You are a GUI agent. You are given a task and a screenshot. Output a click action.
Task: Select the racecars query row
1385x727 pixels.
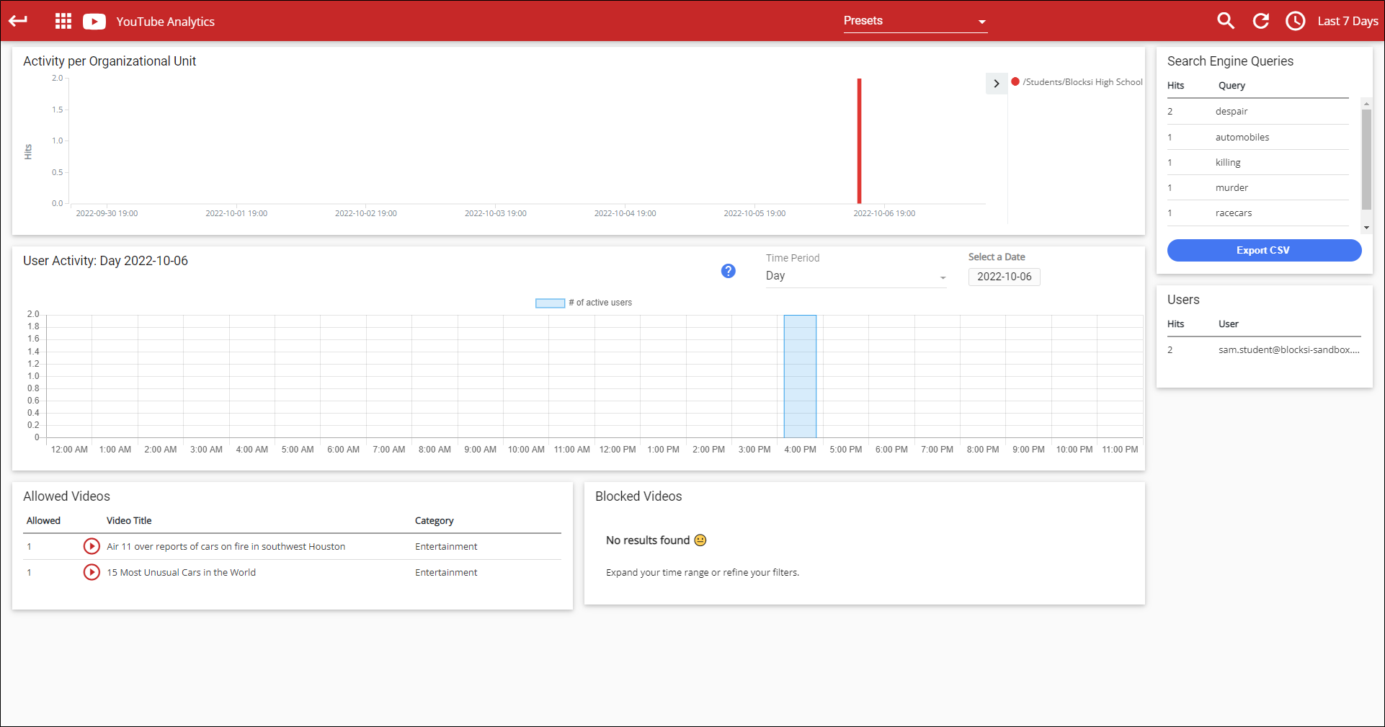point(1257,213)
